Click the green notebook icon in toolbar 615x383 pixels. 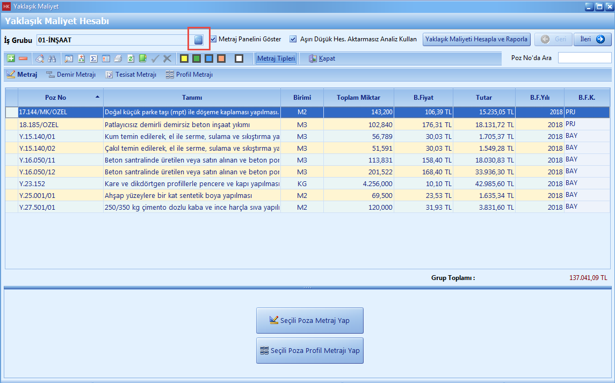(142, 58)
